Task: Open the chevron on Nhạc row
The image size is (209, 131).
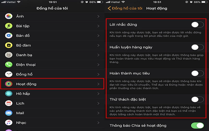Action: point(98,123)
